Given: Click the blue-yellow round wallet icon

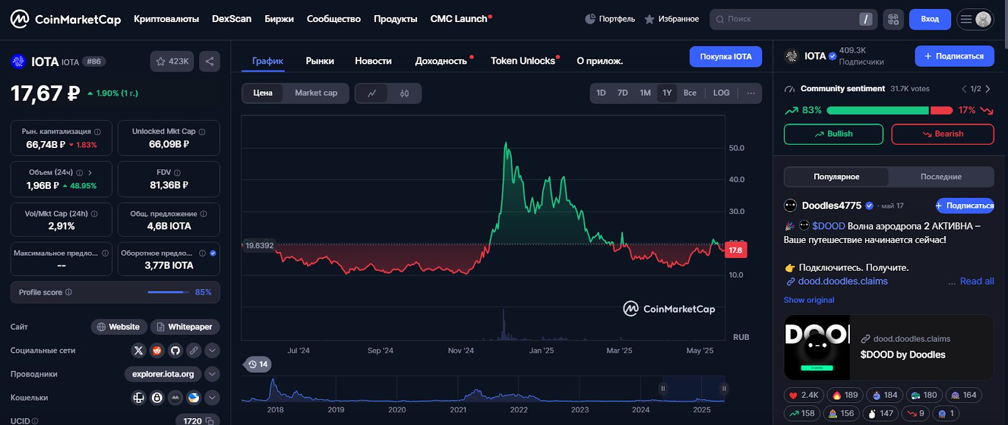Looking at the screenshot, I should point(193,397).
